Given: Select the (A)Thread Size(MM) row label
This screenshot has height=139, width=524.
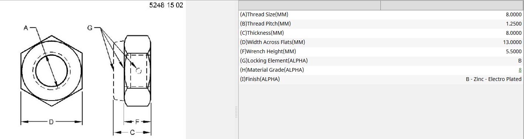Looking at the screenshot, I should (x=264, y=14).
